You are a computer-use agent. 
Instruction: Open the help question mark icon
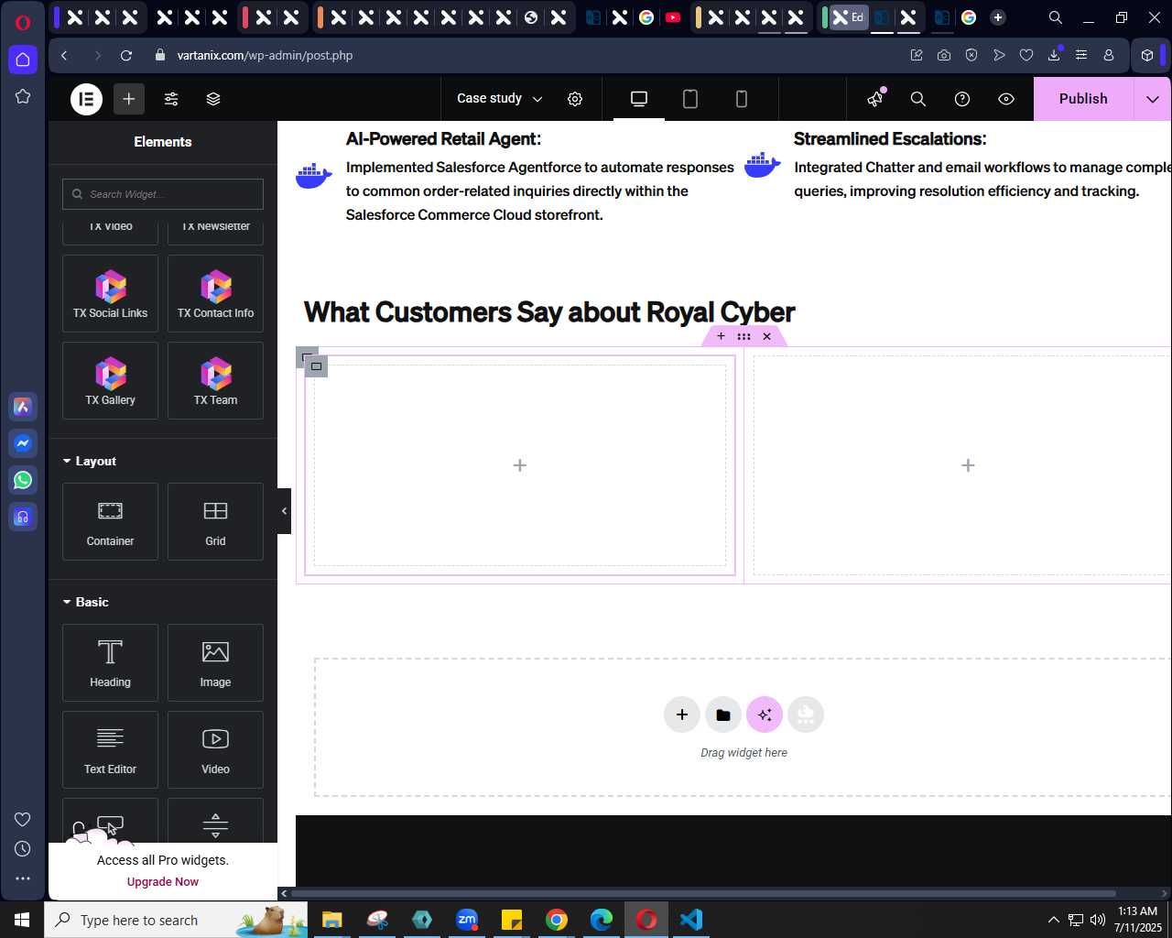pos(962,99)
